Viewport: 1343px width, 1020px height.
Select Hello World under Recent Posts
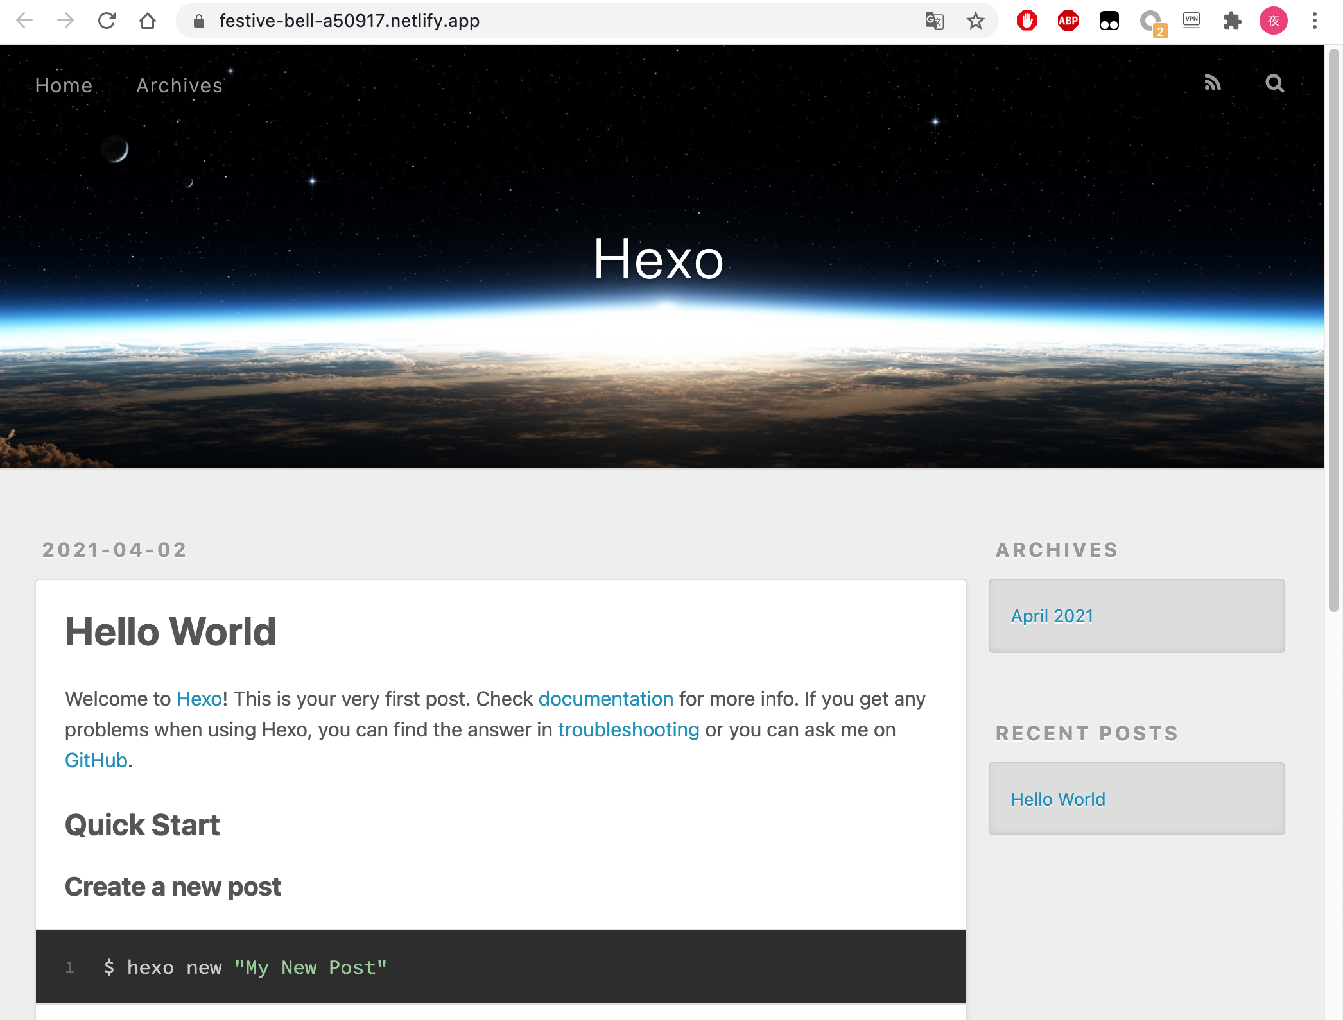point(1058,799)
